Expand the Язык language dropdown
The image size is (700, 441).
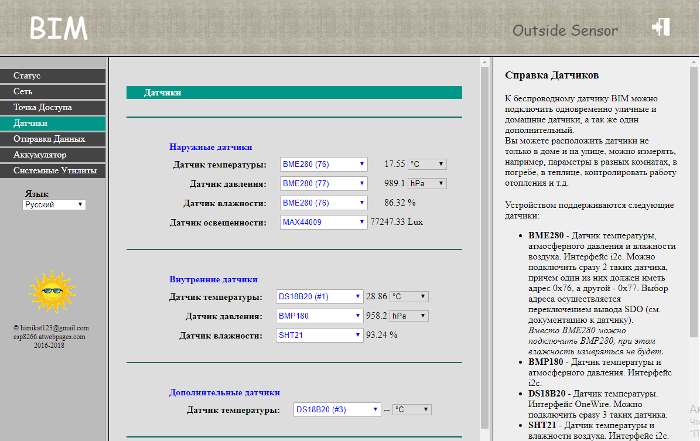coord(54,205)
